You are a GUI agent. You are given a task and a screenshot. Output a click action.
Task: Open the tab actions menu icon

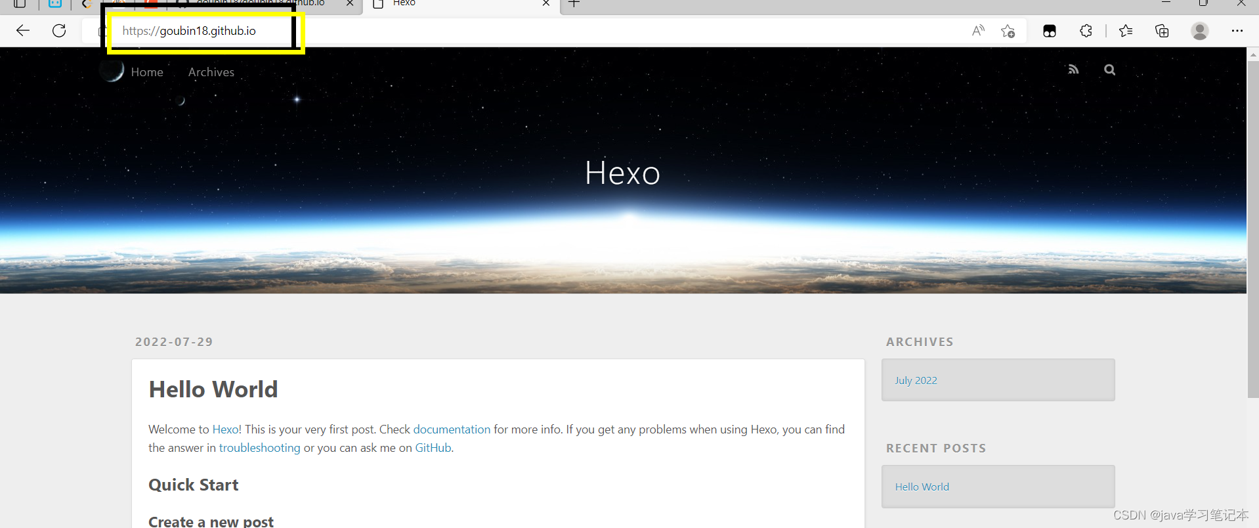(20, 3)
